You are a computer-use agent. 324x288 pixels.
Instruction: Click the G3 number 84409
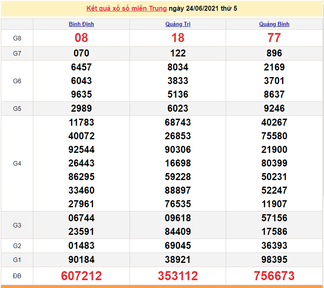pos(178,232)
